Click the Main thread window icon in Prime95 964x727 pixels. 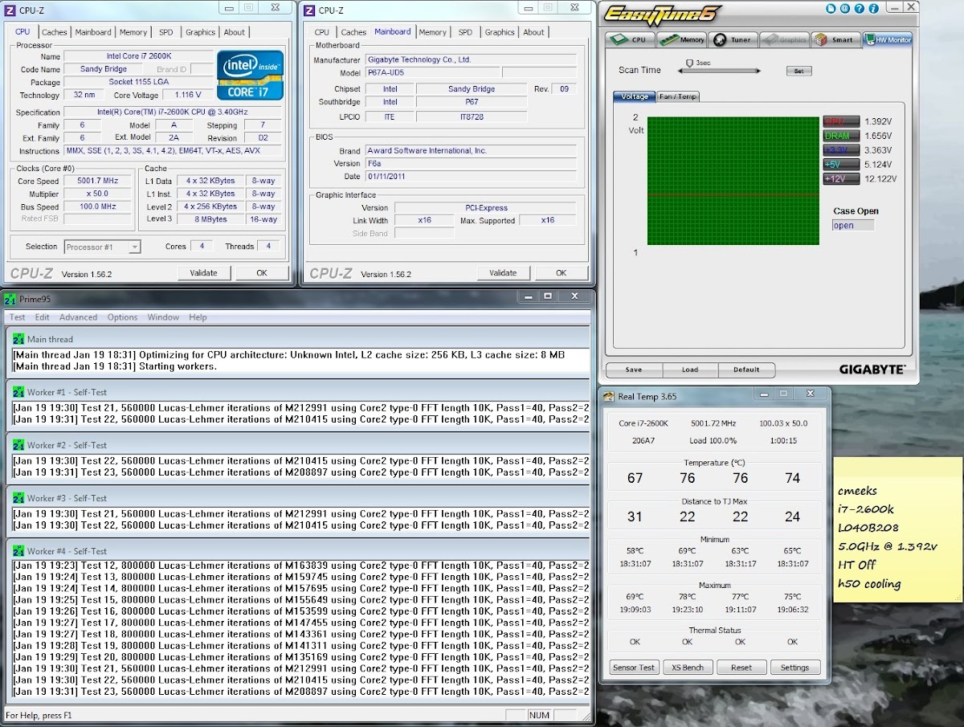pos(18,339)
